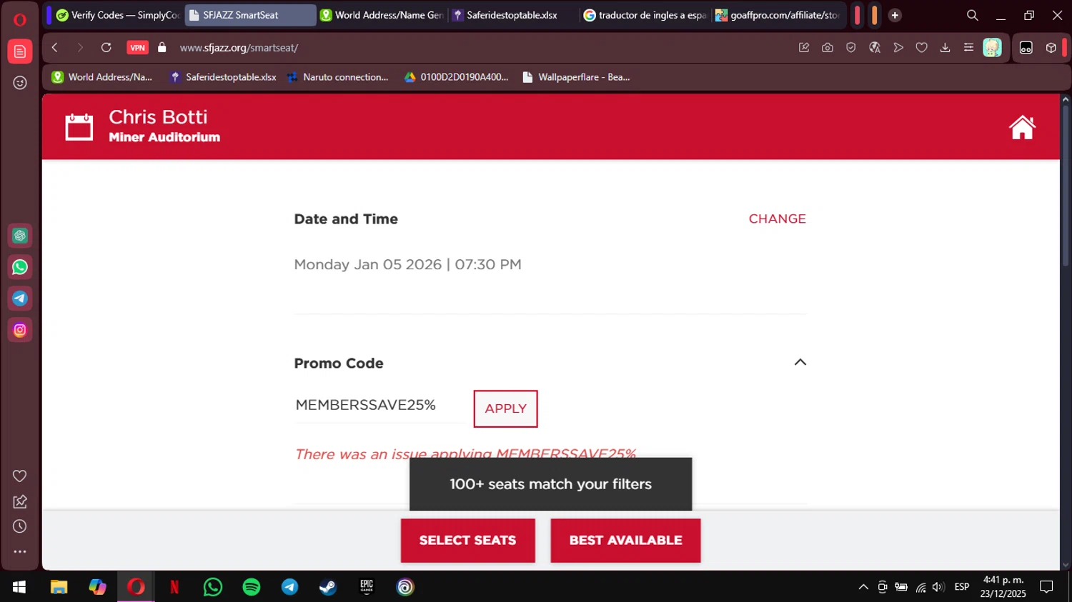The width and height of the screenshot is (1072, 602).
Task: Open the send/flow arrow icon in toolbar
Action: 898,48
